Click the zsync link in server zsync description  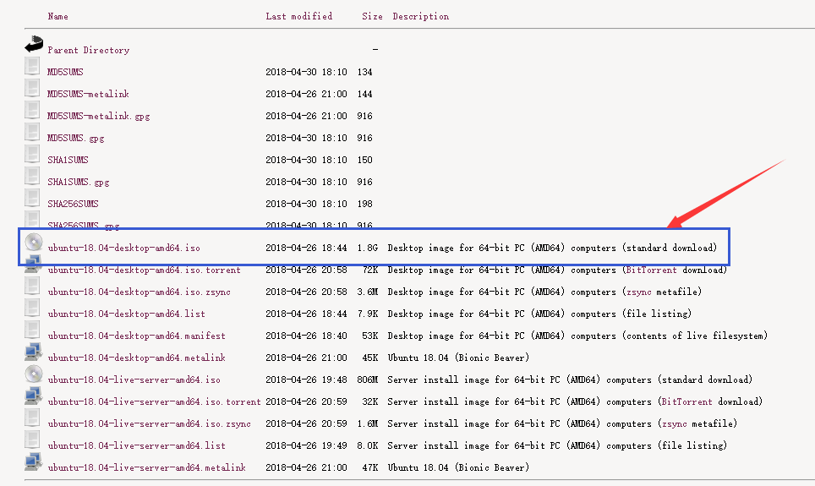click(x=674, y=423)
